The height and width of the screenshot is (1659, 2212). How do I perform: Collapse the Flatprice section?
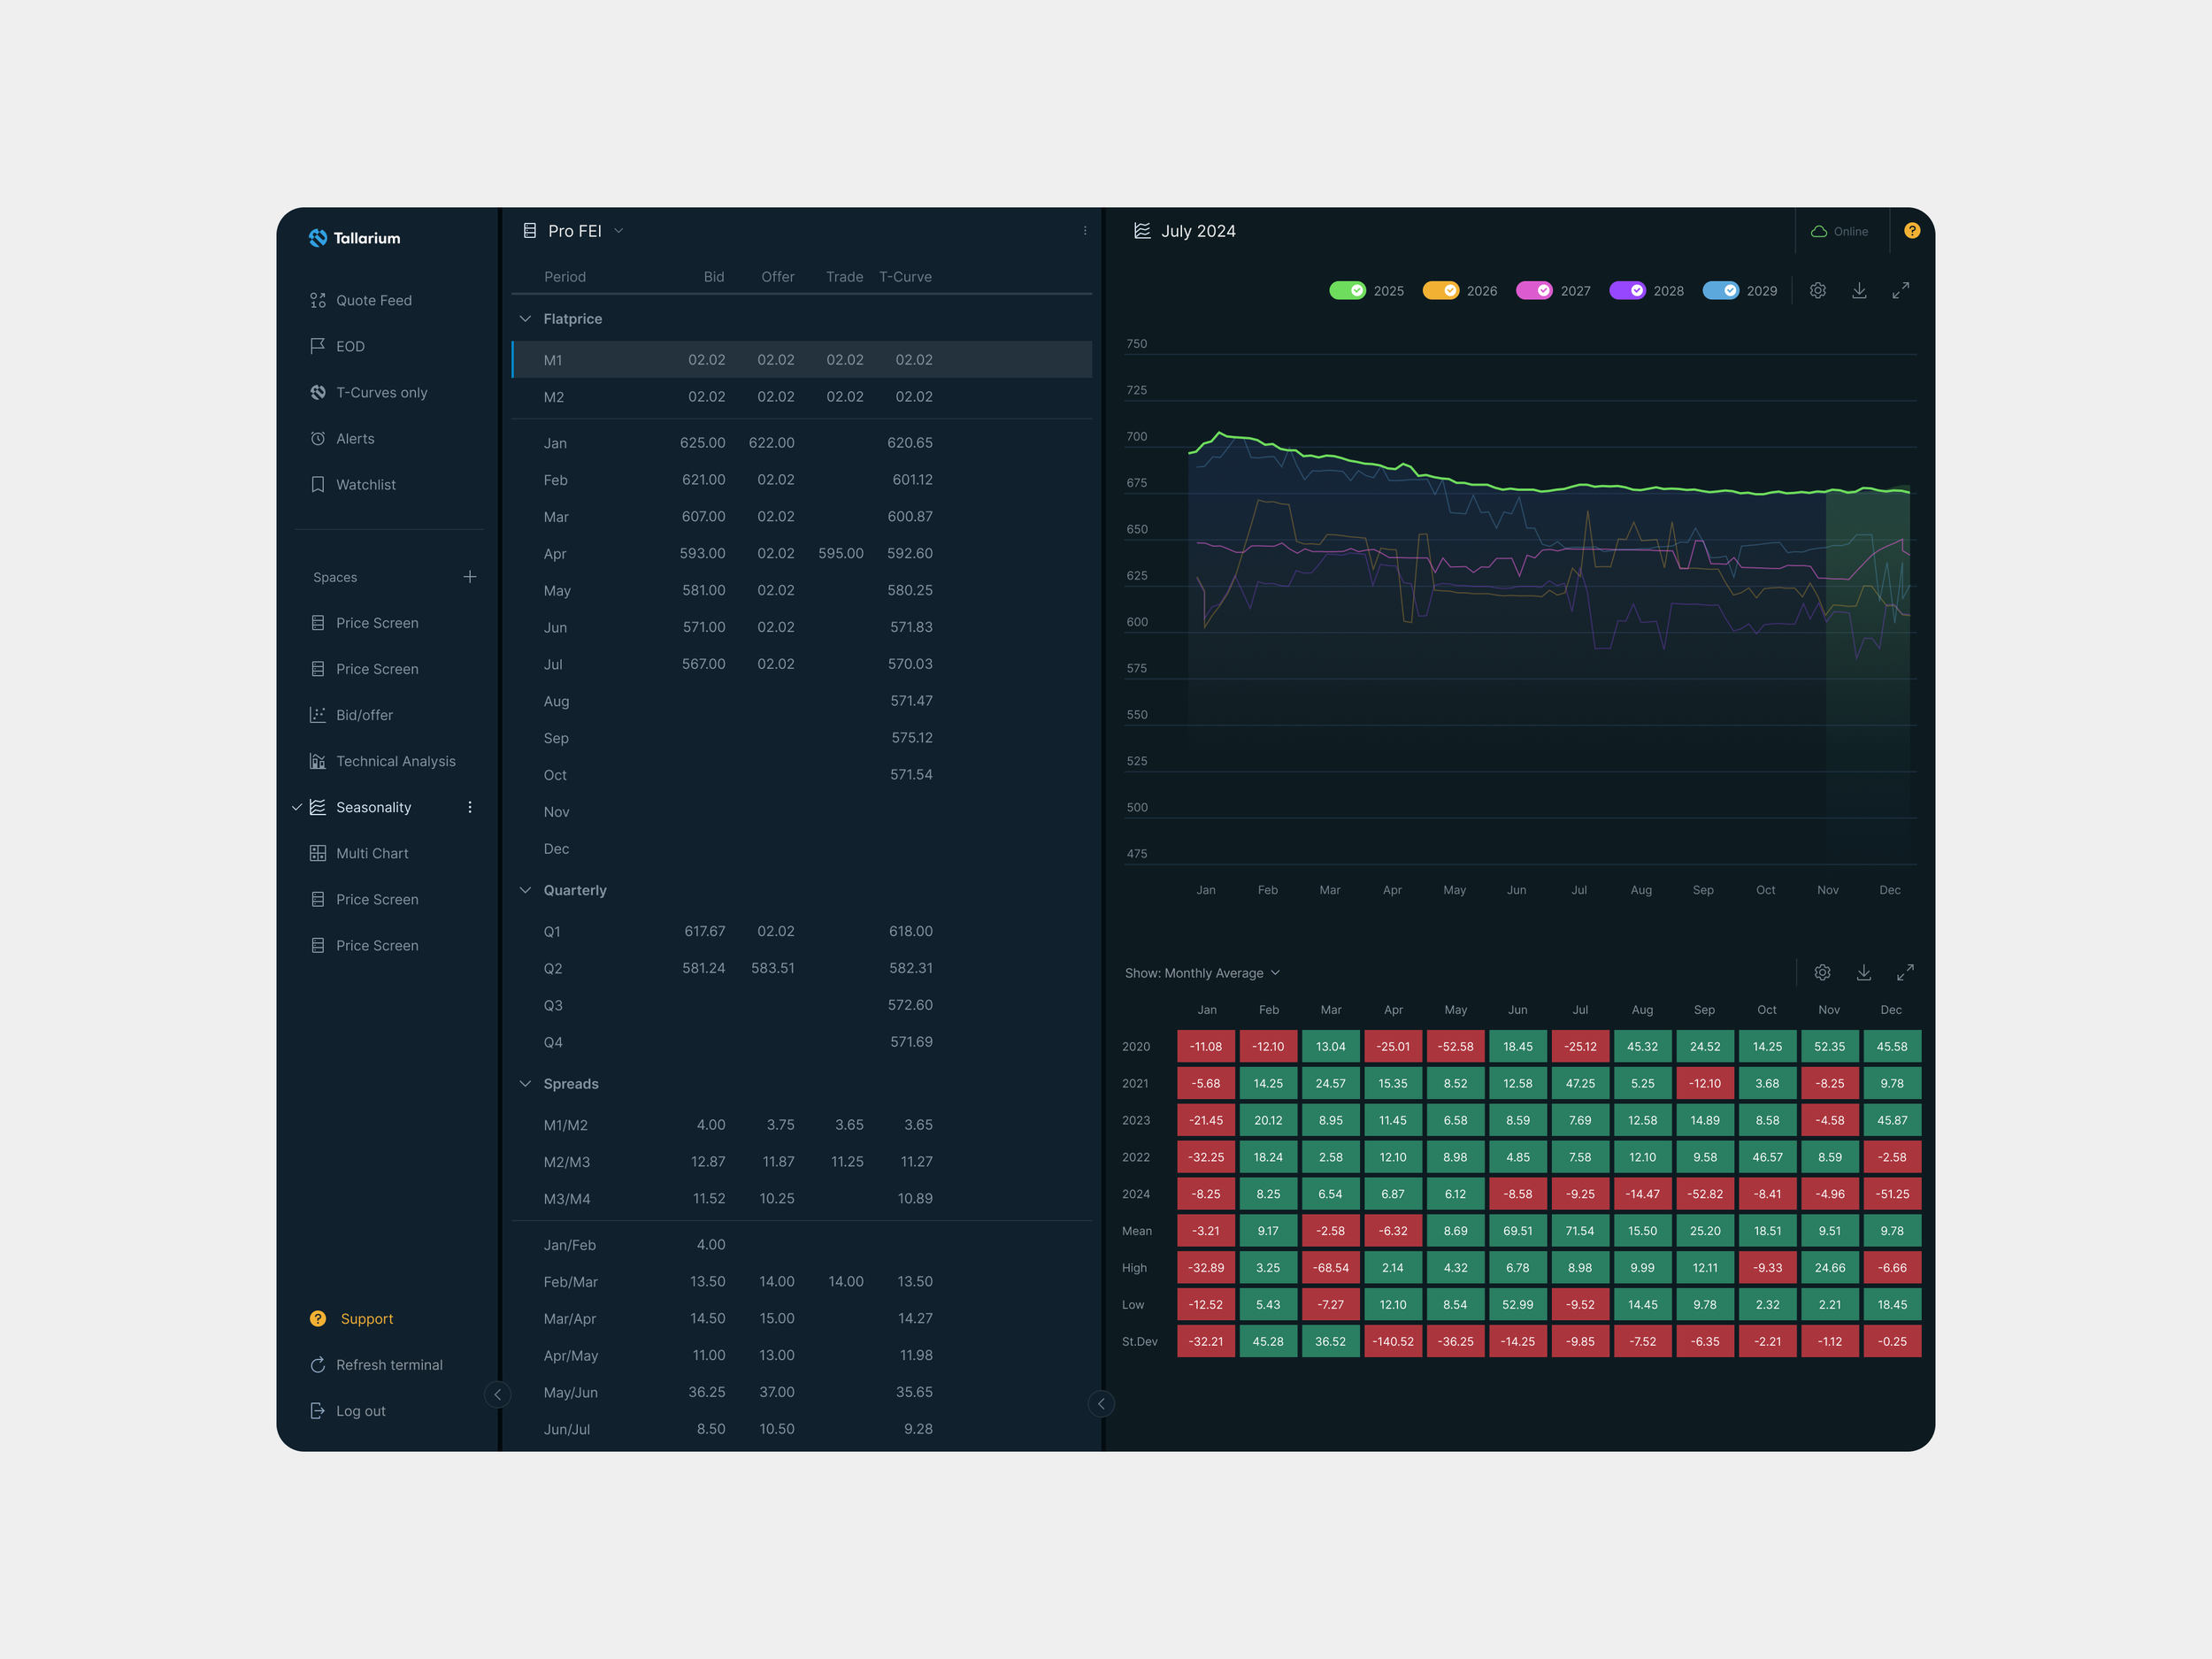coord(525,319)
